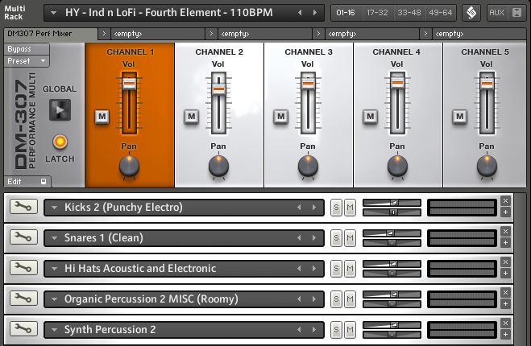
Task: Open the wrench editor for Snares 1 (Clean)
Action: [x=23, y=237]
